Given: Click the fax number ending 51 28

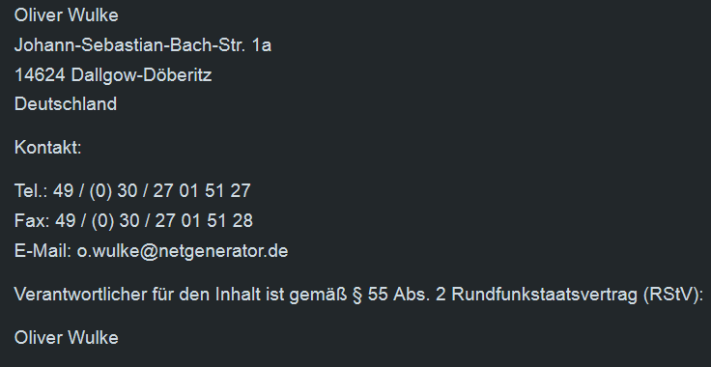Looking at the screenshot, I should [155, 220].
